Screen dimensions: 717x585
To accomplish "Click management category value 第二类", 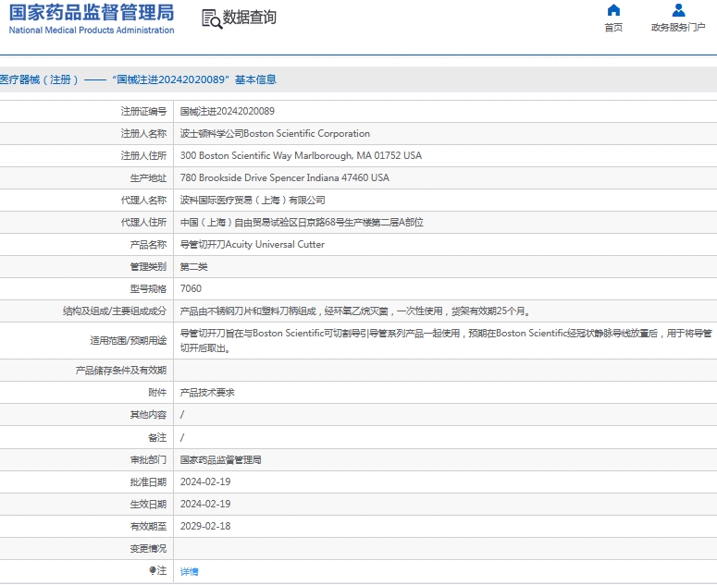I will coord(193,267).
